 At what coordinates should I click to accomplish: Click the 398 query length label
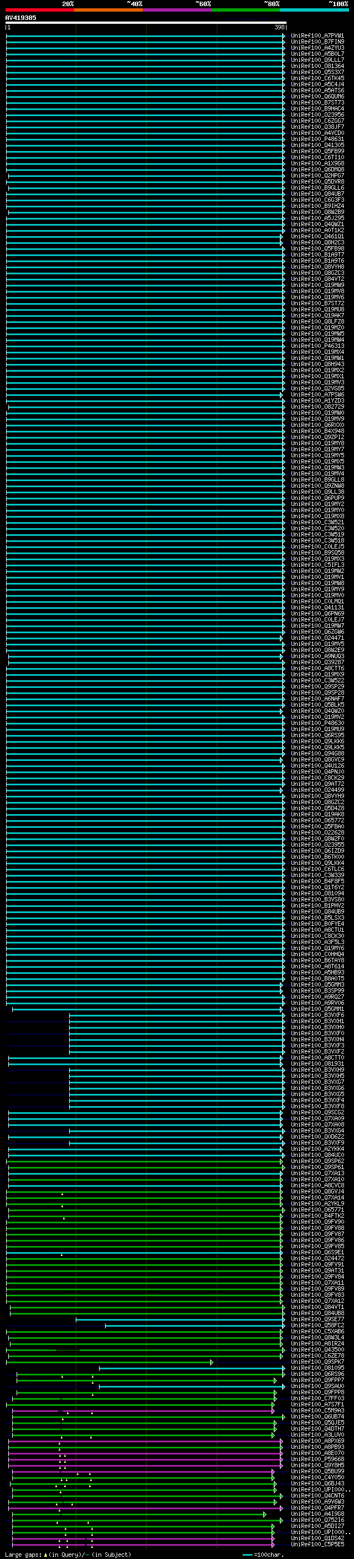click(x=279, y=27)
